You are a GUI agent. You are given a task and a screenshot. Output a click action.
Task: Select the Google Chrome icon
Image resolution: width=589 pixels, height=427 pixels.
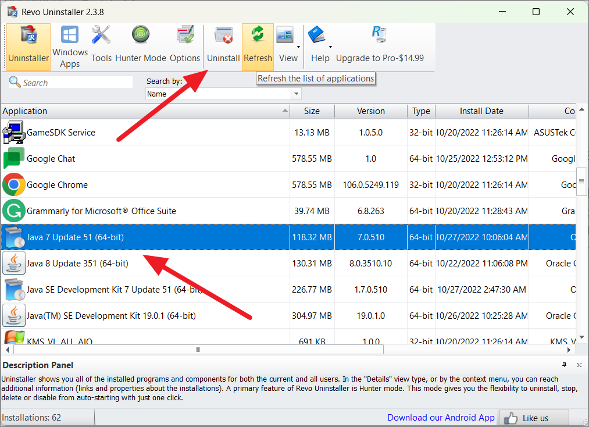(14, 184)
